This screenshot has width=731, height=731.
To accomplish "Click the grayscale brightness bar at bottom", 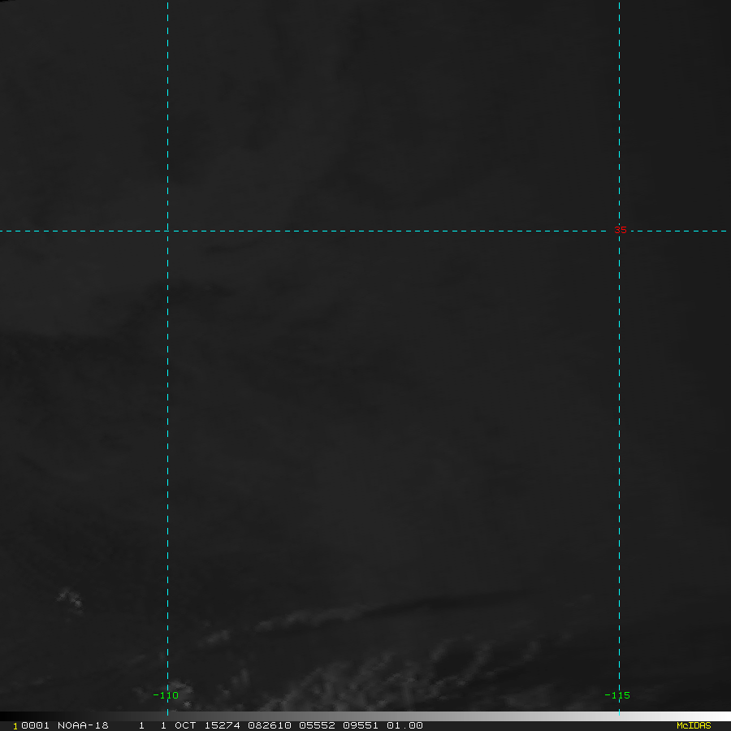I will [365, 716].
